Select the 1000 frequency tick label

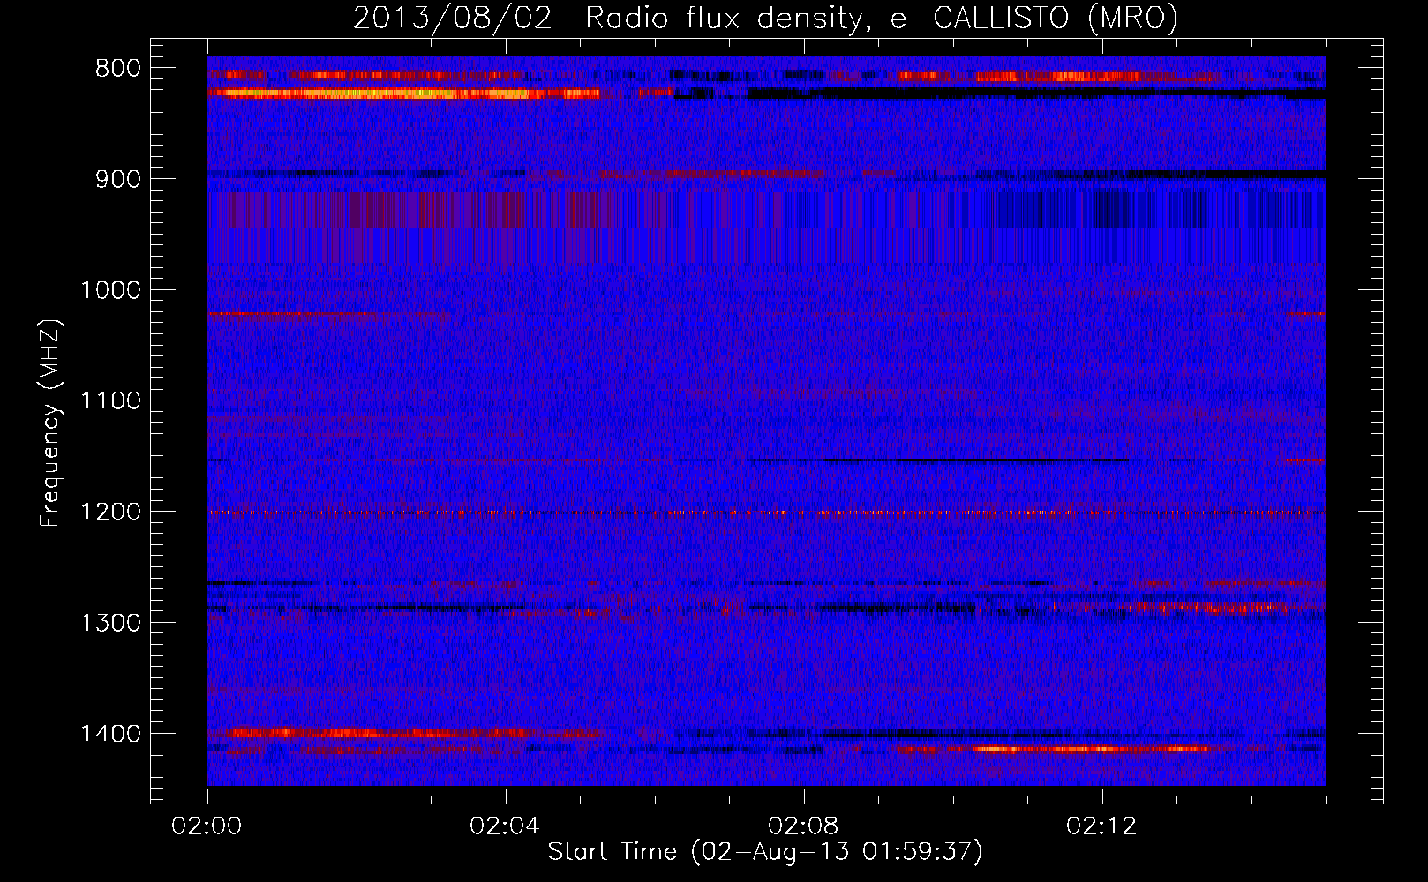[x=111, y=290]
